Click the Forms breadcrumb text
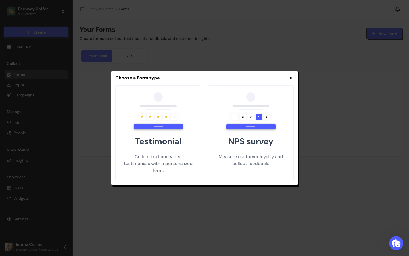This screenshot has width=409, height=256. tap(124, 9)
